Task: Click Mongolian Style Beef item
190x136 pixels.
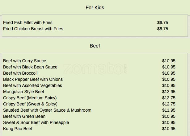Action: point(23,92)
